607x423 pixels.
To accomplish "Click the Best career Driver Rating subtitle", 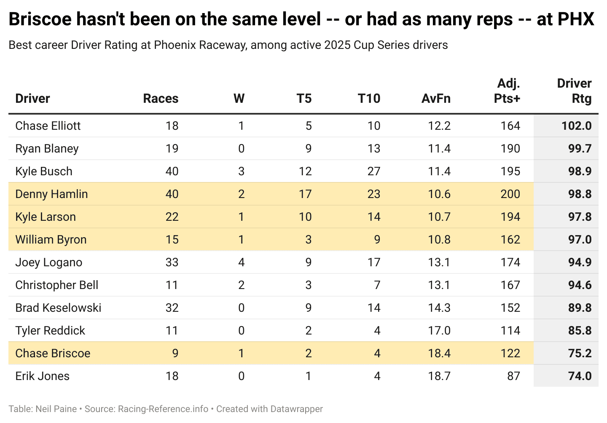I will click(228, 45).
